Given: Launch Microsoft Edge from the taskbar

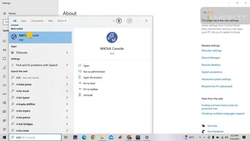Looking at the screenshot, I should coord(84,137).
